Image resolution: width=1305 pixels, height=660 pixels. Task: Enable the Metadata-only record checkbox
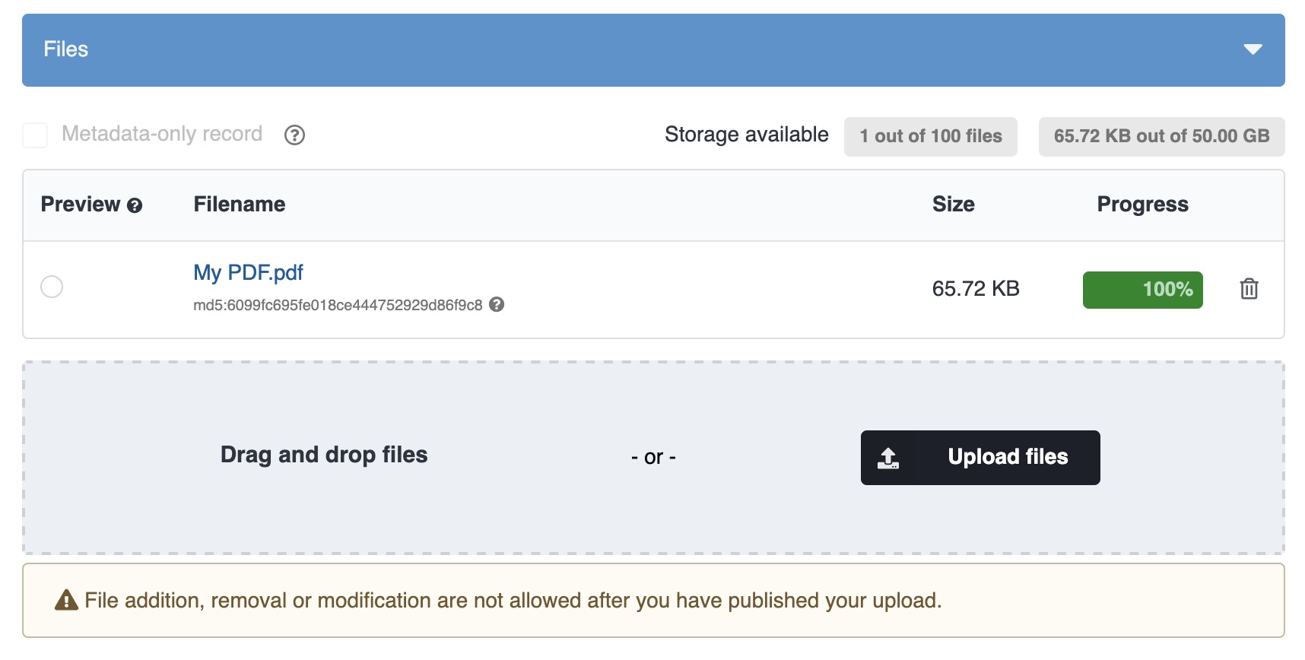(x=35, y=135)
